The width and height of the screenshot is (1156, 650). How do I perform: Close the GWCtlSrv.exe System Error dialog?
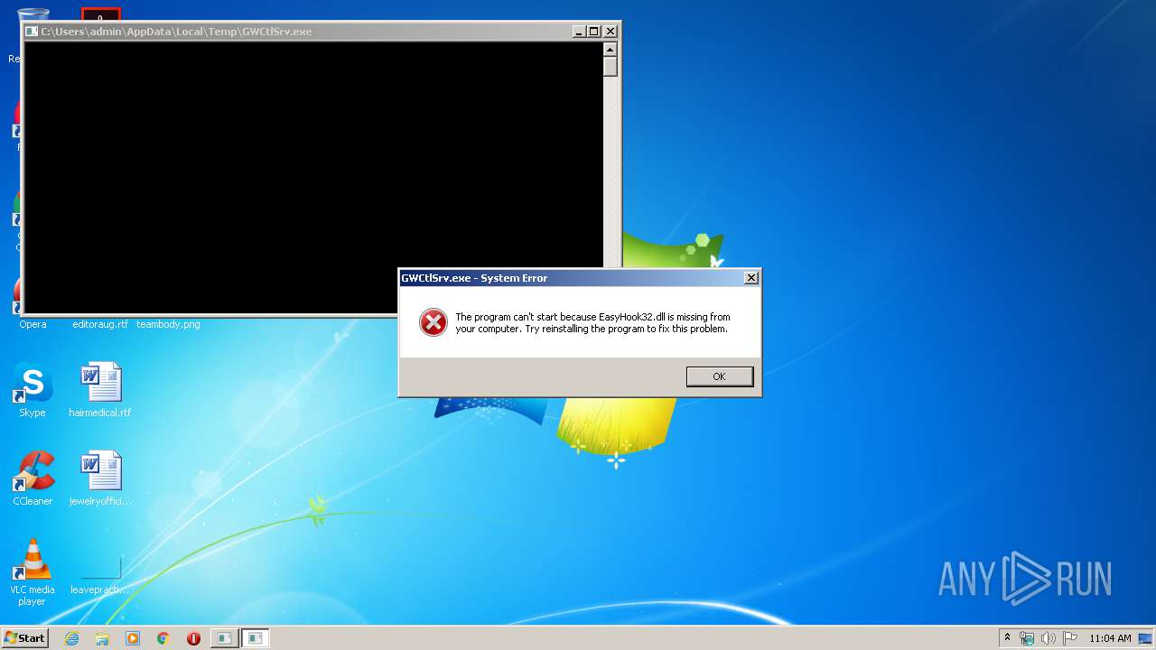click(x=750, y=278)
